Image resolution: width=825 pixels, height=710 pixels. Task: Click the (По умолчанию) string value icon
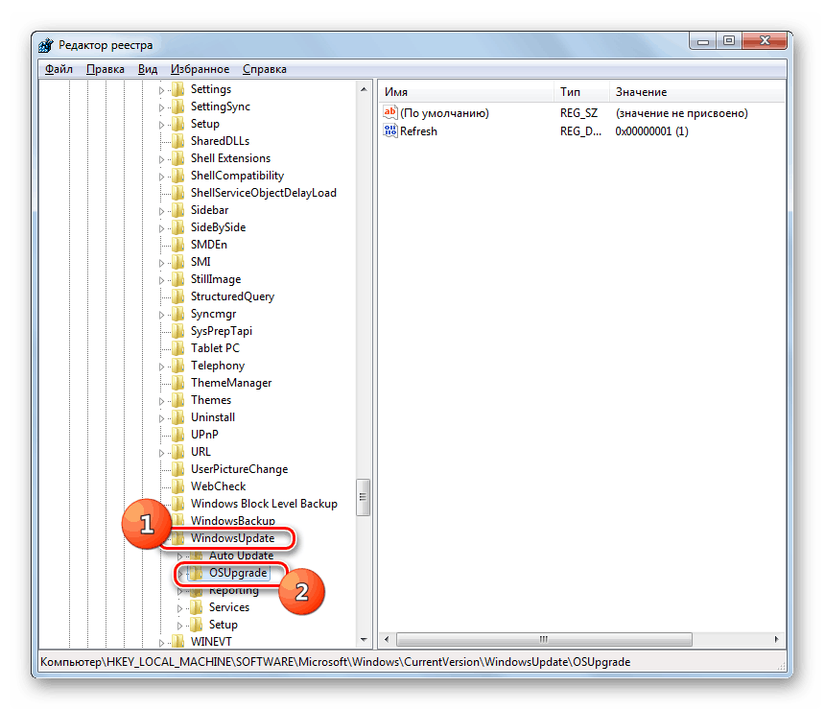click(x=389, y=112)
